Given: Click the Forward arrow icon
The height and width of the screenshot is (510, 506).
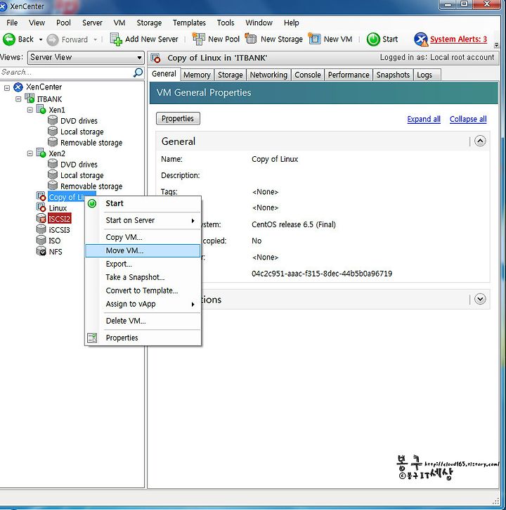Looking at the screenshot, I should click(x=53, y=39).
